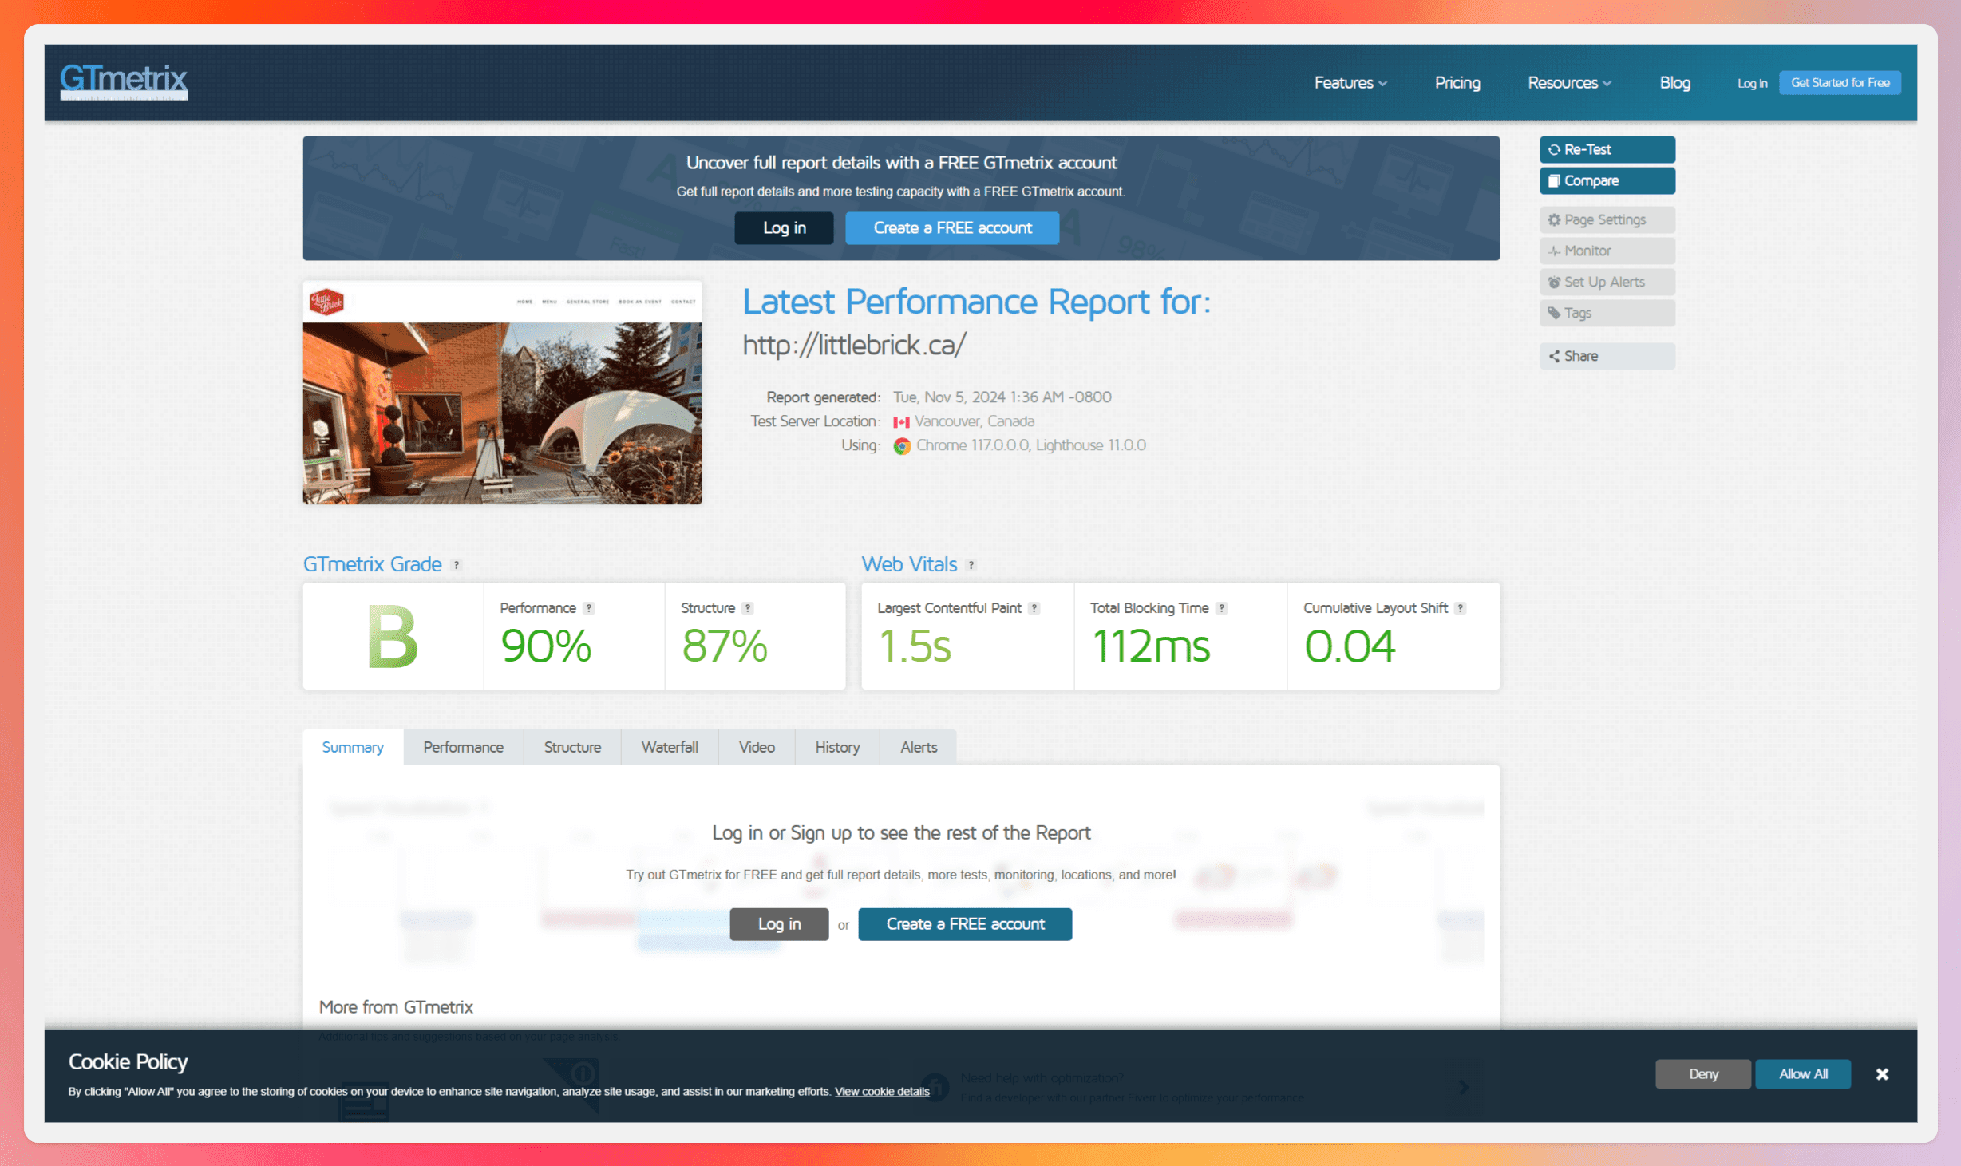Click the 112ms blocking time value
The width and height of the screenshot is (1961, 1166).
pos(1150,646)
